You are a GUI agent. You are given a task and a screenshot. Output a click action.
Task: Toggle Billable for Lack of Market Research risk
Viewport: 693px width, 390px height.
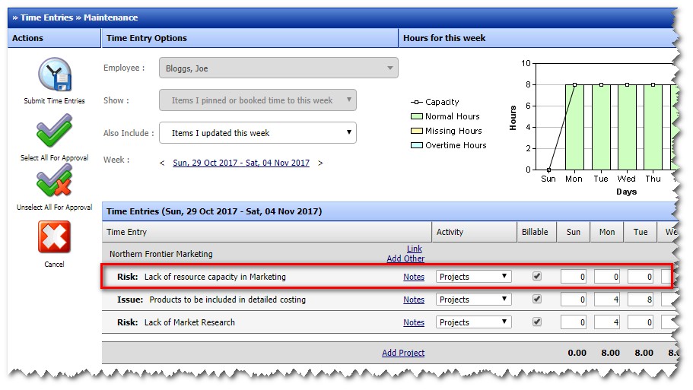point(536,322)
